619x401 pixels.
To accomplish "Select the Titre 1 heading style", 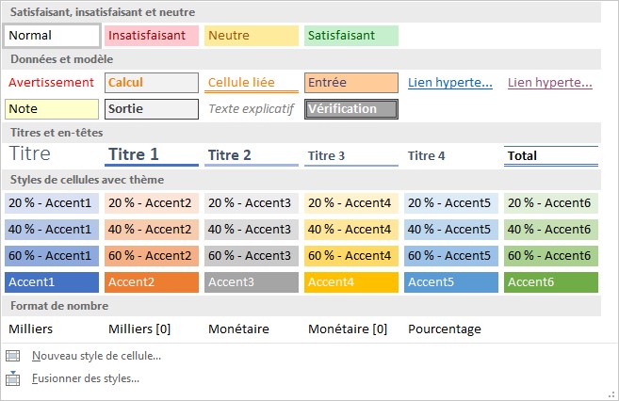I will [x=152, y=155].
